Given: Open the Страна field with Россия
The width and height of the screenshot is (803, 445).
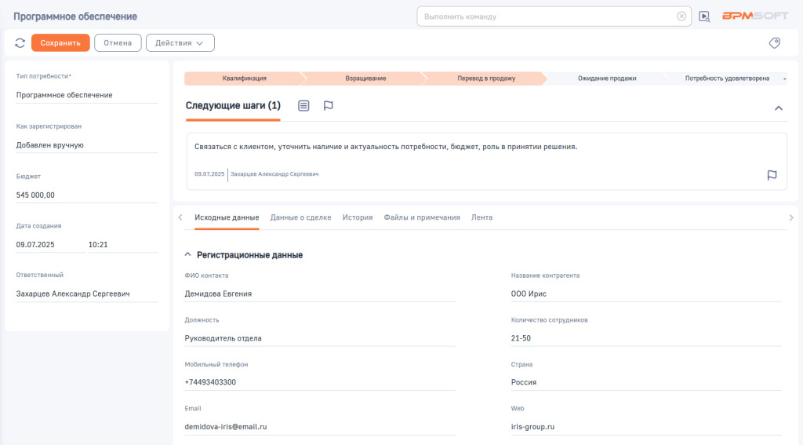Looking at the screenshot, I should pos(646,382).
